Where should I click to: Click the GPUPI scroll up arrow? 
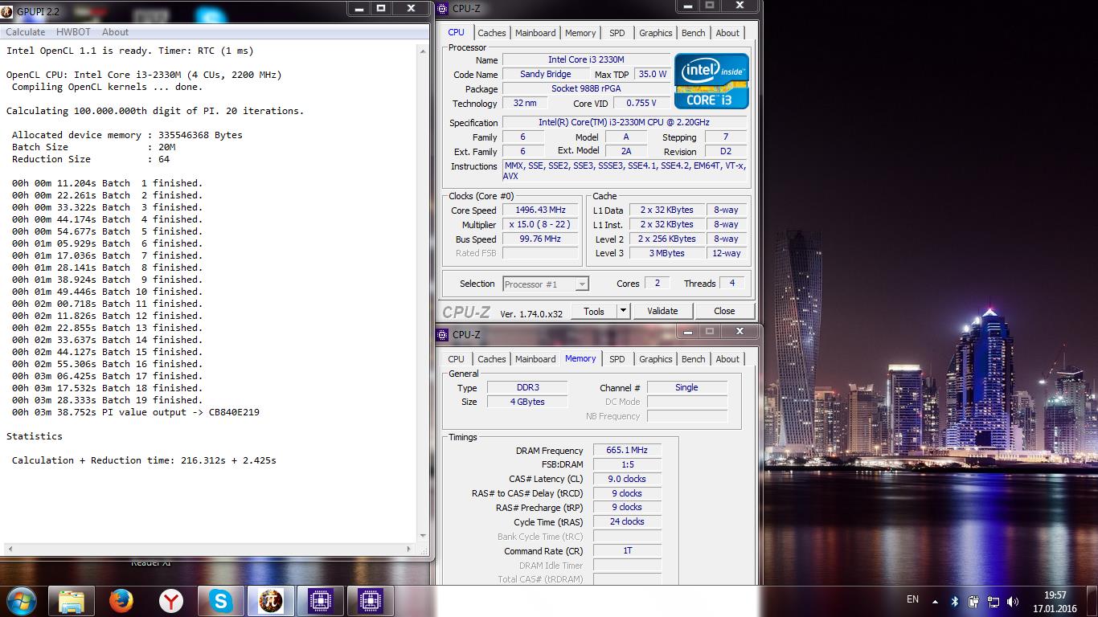point(423,50)
